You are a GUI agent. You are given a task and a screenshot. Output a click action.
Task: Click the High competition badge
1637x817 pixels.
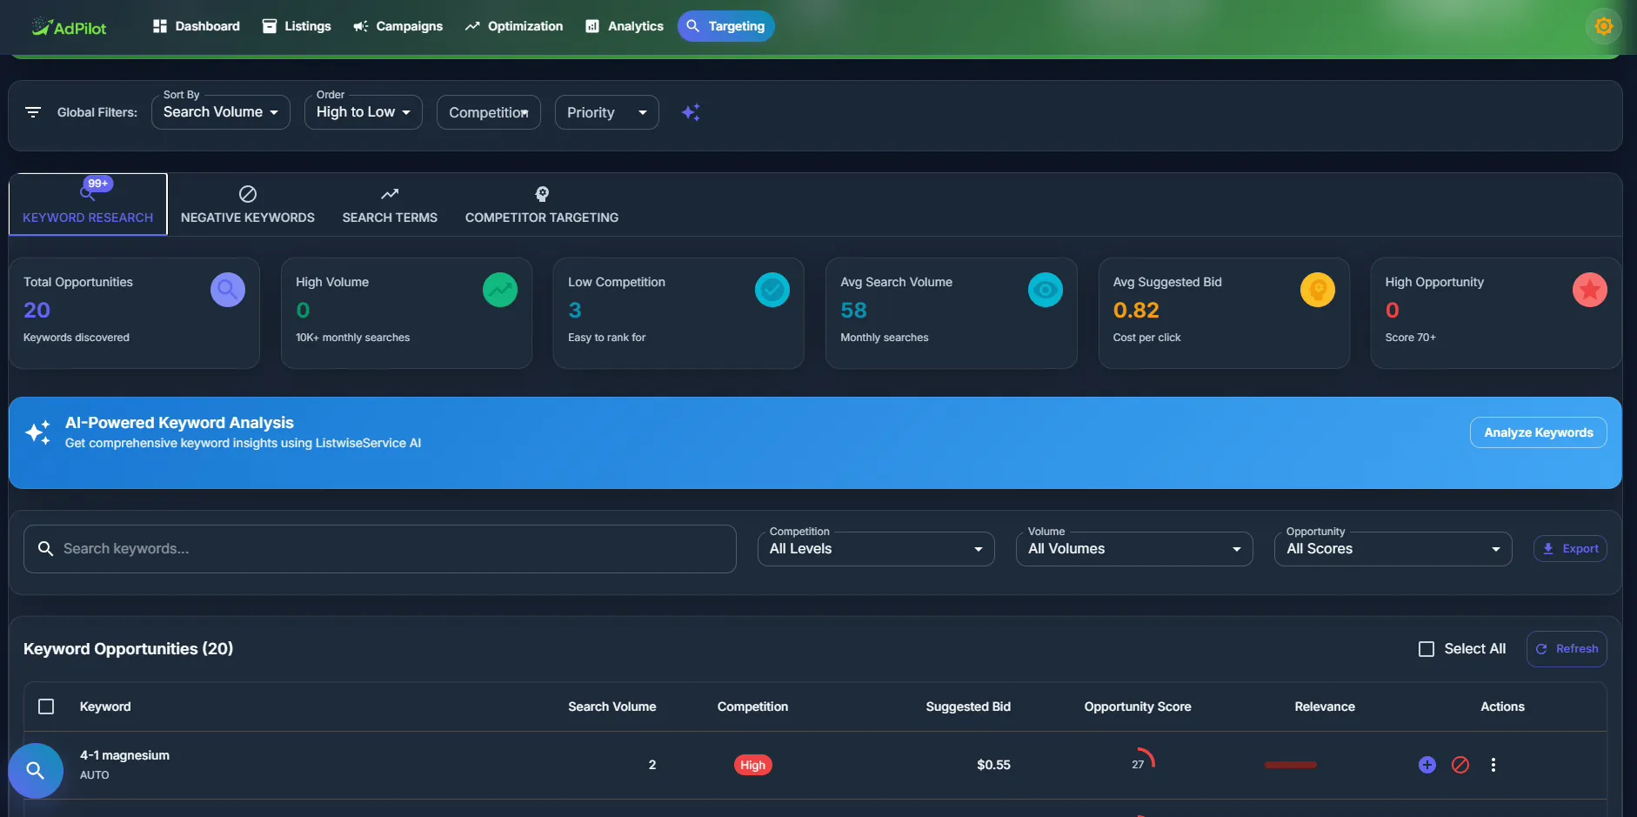coord(753,765)
